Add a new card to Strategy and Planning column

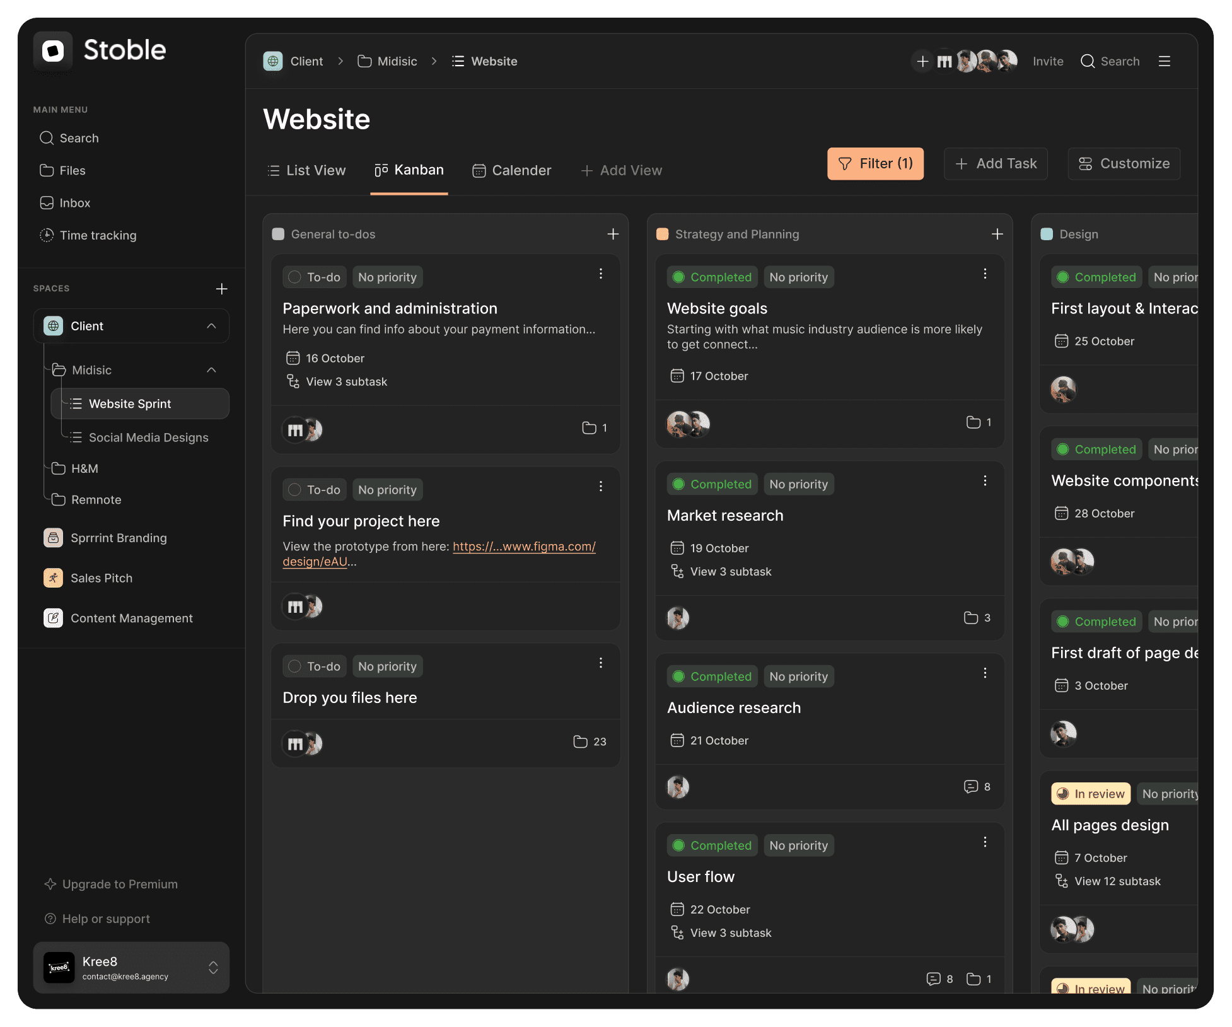click(x=997, y=234)
